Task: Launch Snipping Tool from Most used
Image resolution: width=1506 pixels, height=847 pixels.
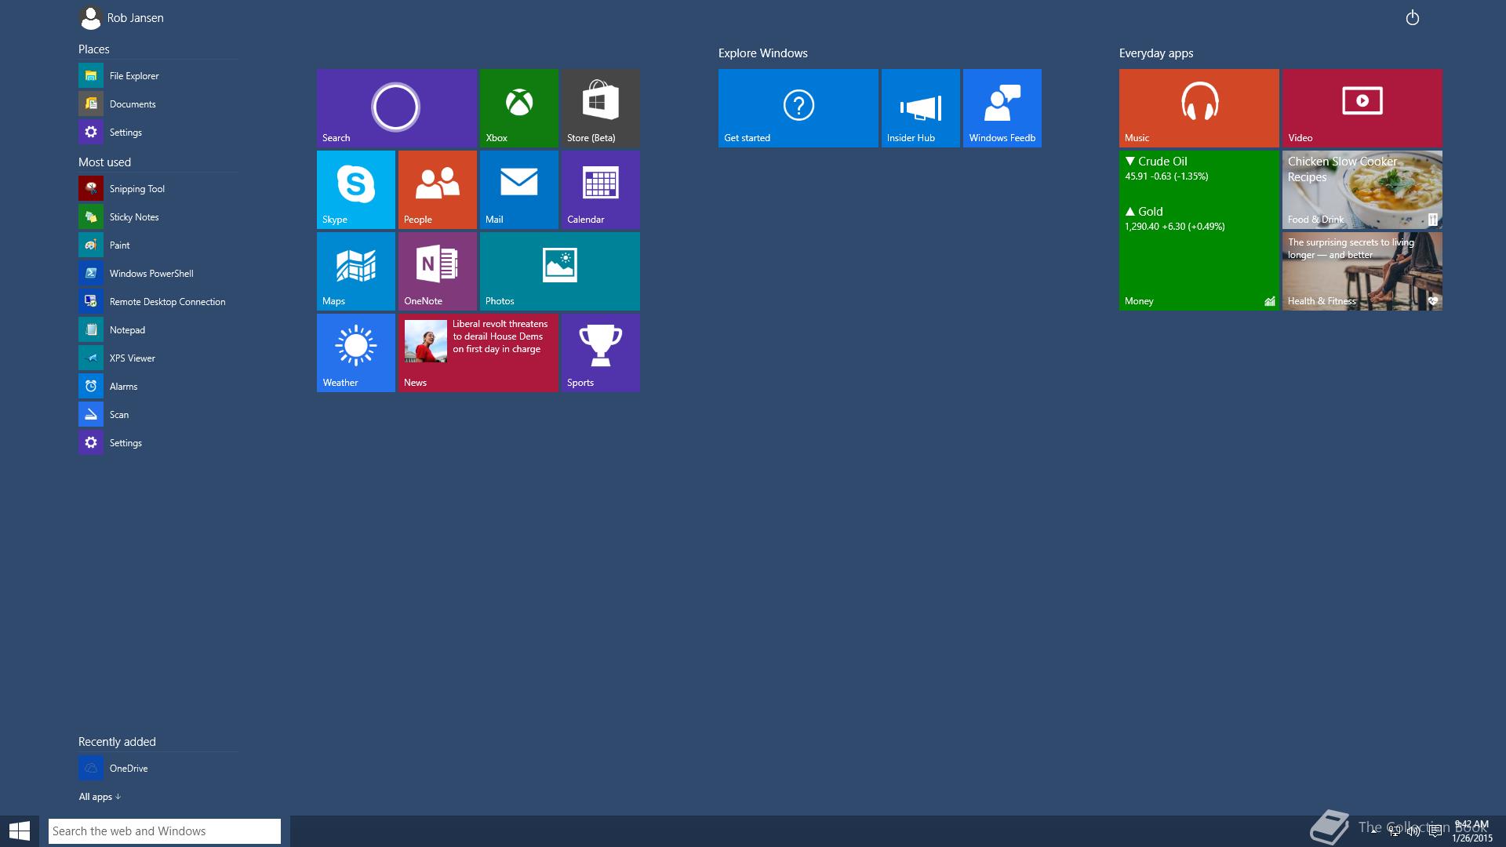Action: tap(158, 188)
